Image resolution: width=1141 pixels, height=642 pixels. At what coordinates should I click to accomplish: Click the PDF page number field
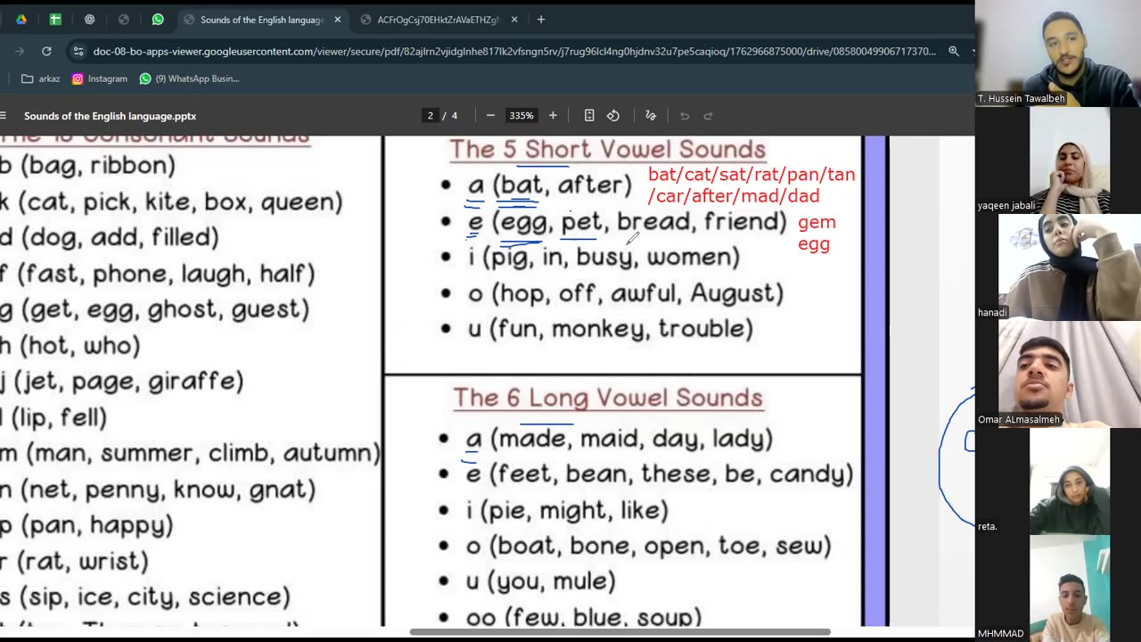click(431, 116)
